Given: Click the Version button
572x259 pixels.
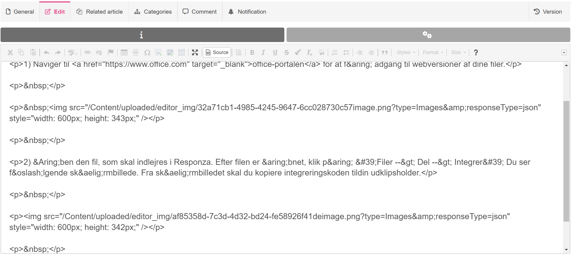Looking at the screenshot, I should point(548,12).
